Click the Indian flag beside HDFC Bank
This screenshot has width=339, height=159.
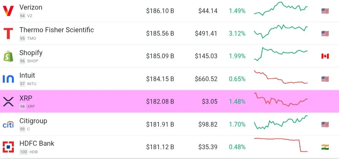(x=325, y=147)
